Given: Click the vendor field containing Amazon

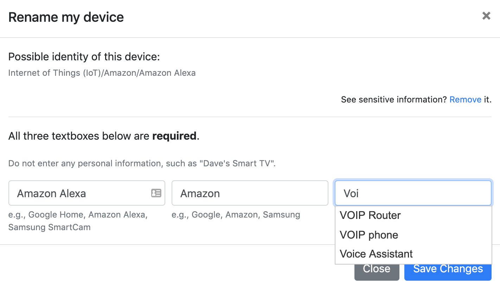Looking at the screenshot, I should 250,193.
